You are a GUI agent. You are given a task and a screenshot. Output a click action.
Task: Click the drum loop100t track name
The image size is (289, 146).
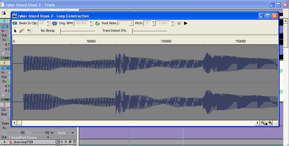23,142
